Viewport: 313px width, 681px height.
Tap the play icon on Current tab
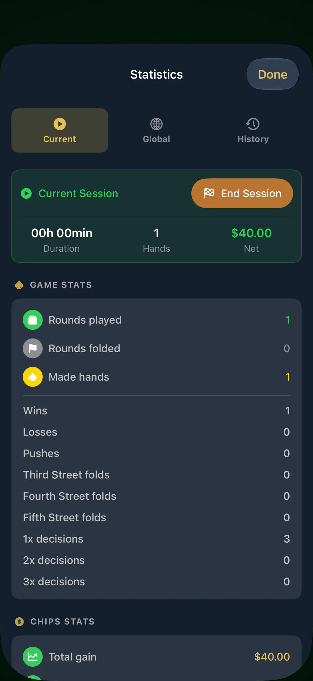(x=60, y=124)
